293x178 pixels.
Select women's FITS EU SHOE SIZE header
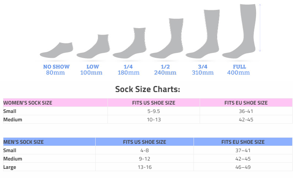246,103
